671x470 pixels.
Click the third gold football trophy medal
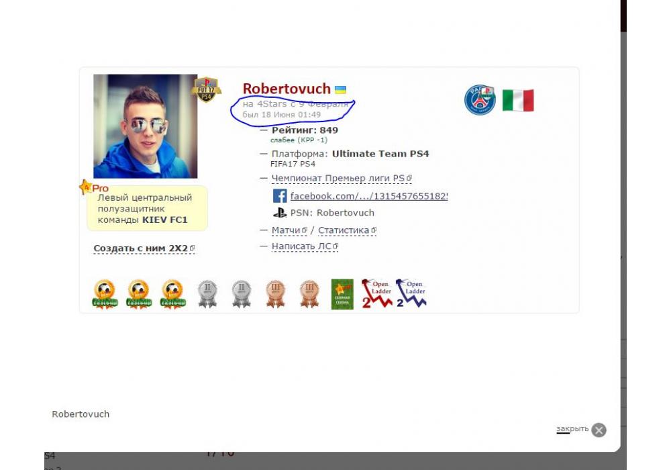tap(173, 294)
